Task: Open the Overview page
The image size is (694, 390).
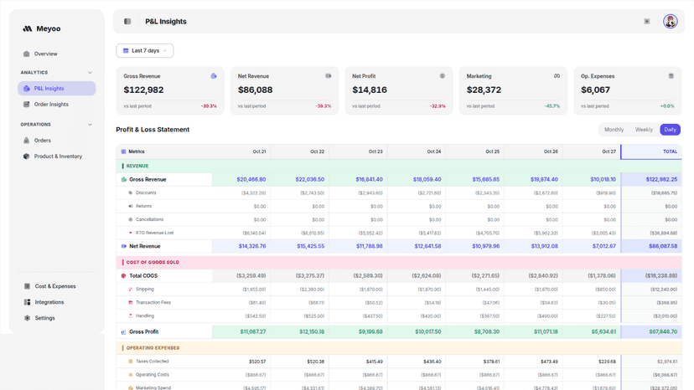Action: tap(57, 54)
